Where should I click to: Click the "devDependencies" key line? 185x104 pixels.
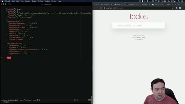[16, 44]
